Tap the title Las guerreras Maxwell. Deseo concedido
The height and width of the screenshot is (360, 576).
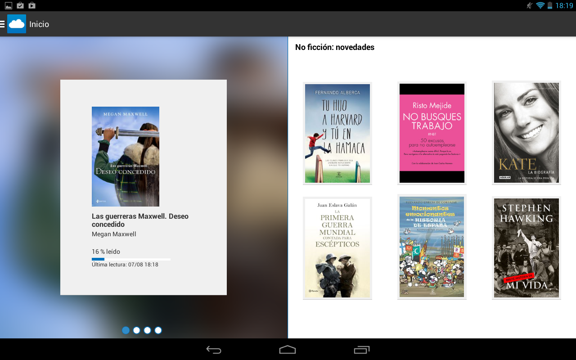(x=140, y=220)
